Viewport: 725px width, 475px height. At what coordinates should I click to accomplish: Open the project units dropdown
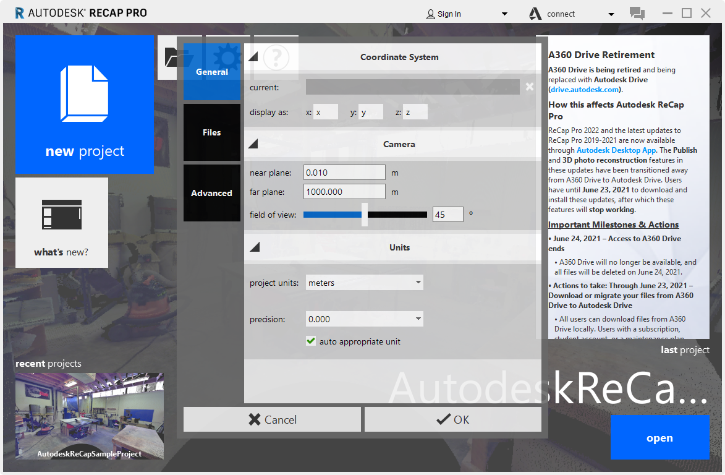[x=364, y=282]
